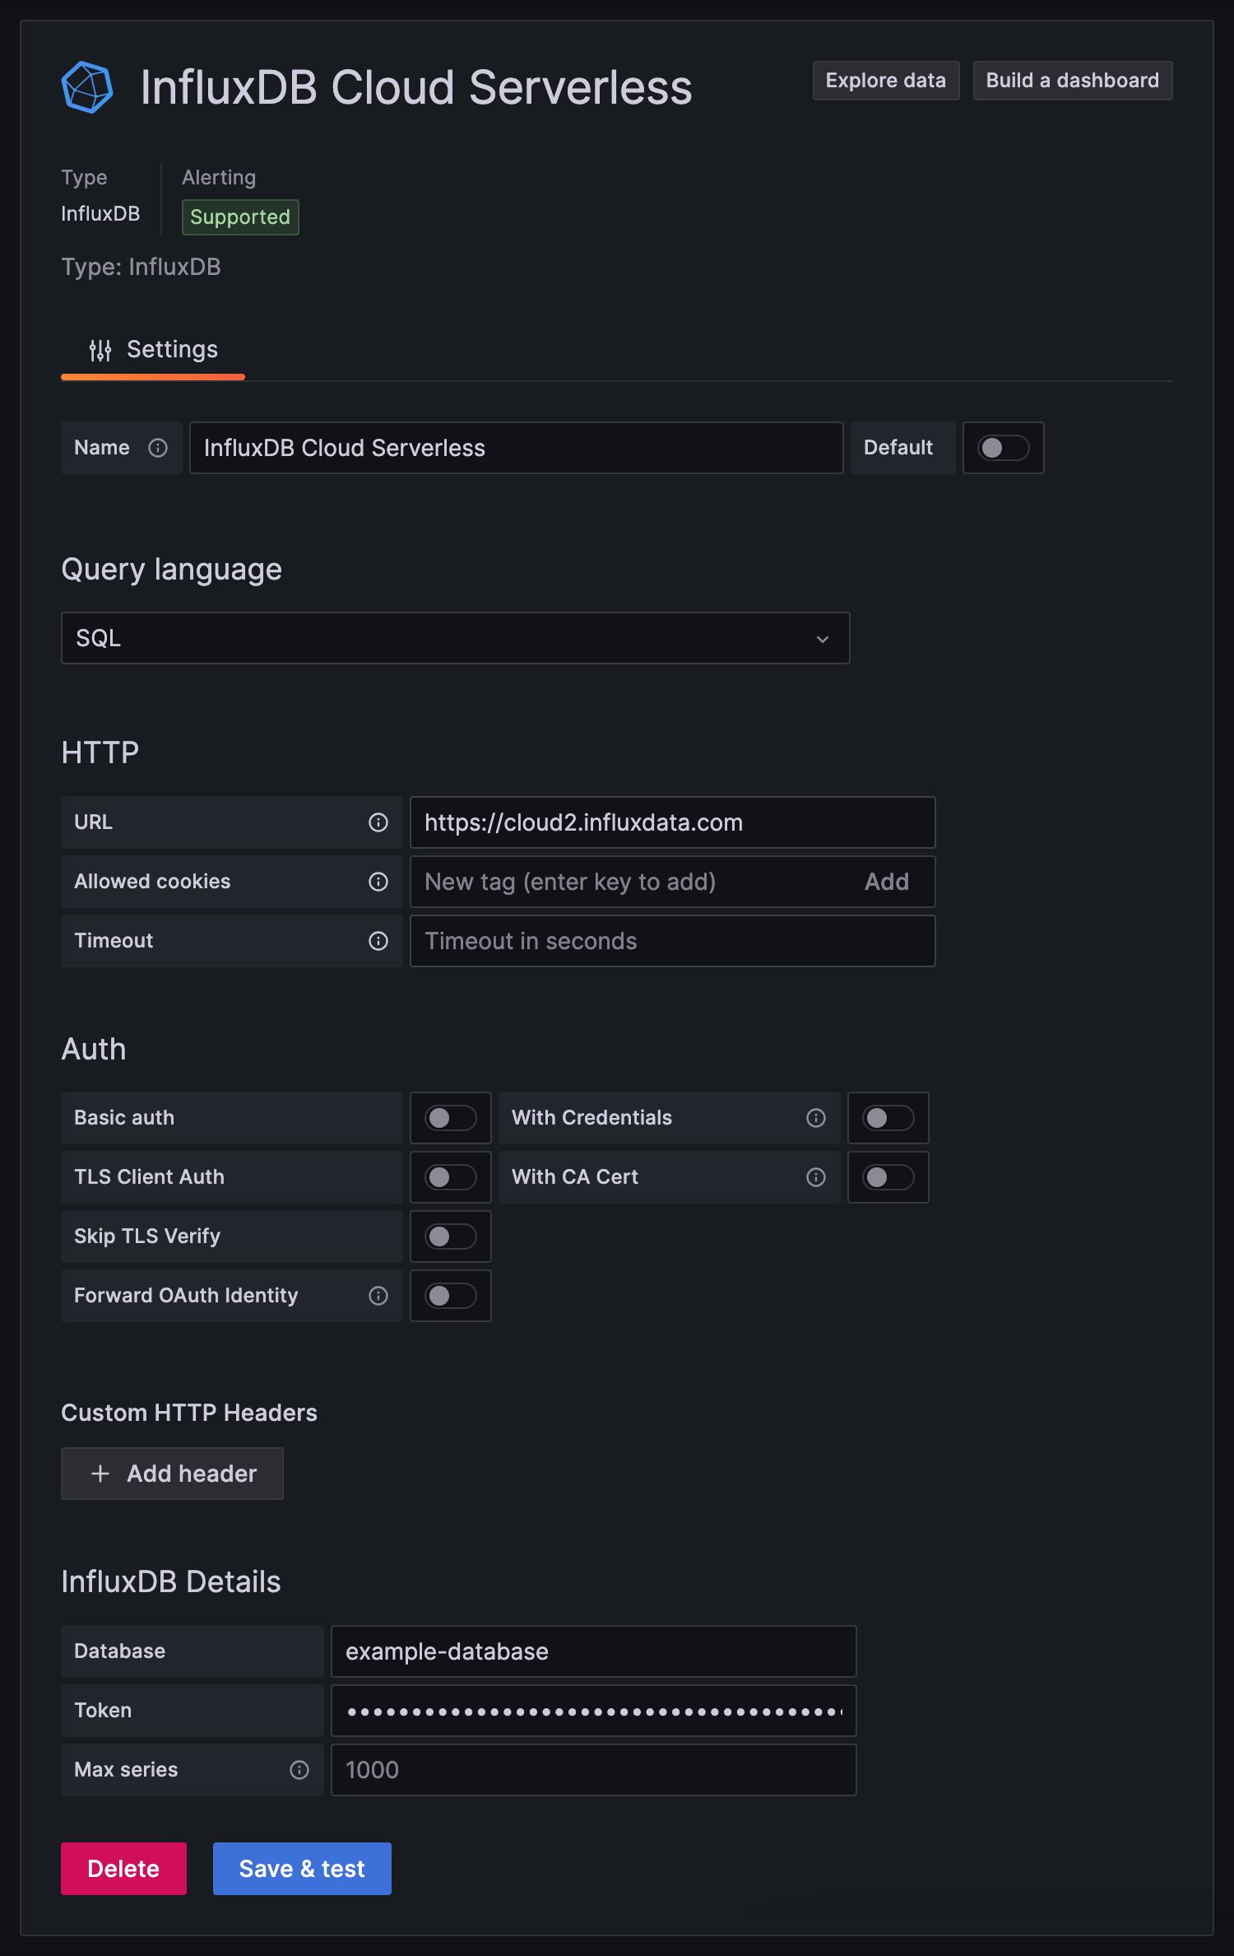
Task: Open the Query language SQL dropdown
Action: tap(455, 638)
